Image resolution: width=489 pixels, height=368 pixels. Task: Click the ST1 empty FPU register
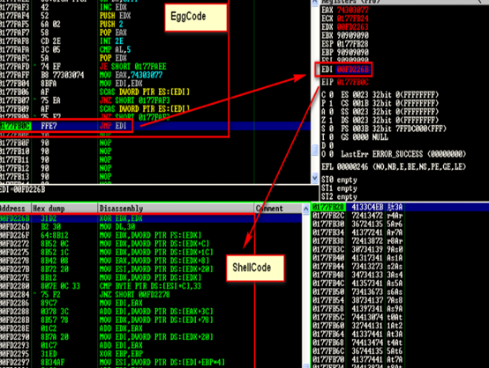click(339, 188)
